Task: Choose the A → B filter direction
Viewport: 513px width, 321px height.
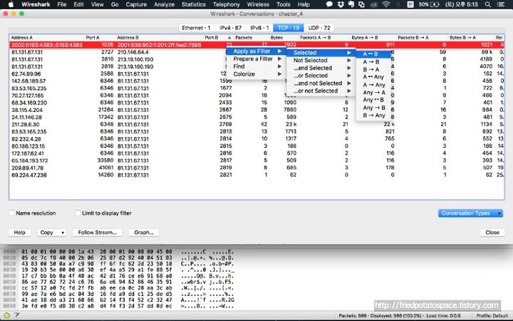Action: [x=373, y=61]
